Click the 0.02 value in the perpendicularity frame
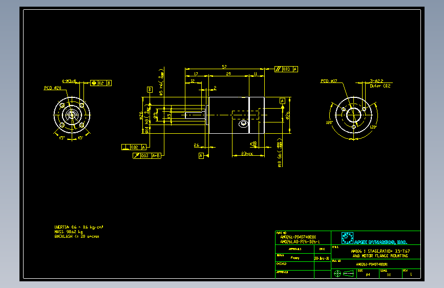 [x=135, y=147]
